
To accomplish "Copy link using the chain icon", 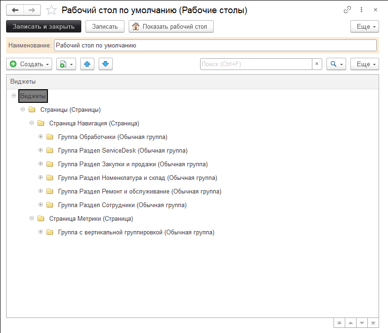I will (348, 10).
